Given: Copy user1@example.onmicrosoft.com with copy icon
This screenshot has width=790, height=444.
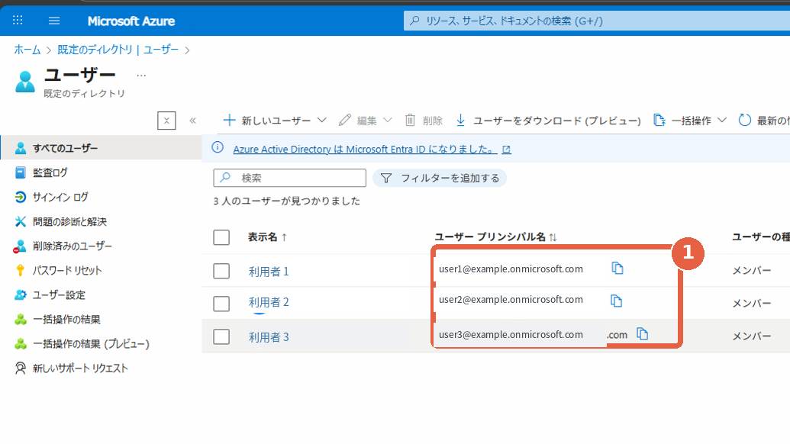Looking at the screenshot, I should pyautogui.click(x=617, y=269).
